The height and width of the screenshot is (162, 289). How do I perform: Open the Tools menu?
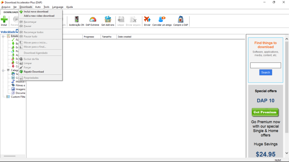[x=46, y=7]
